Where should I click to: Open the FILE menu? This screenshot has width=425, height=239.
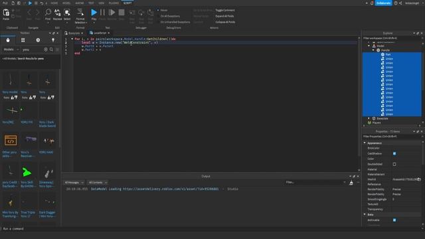tap(5, 3)
